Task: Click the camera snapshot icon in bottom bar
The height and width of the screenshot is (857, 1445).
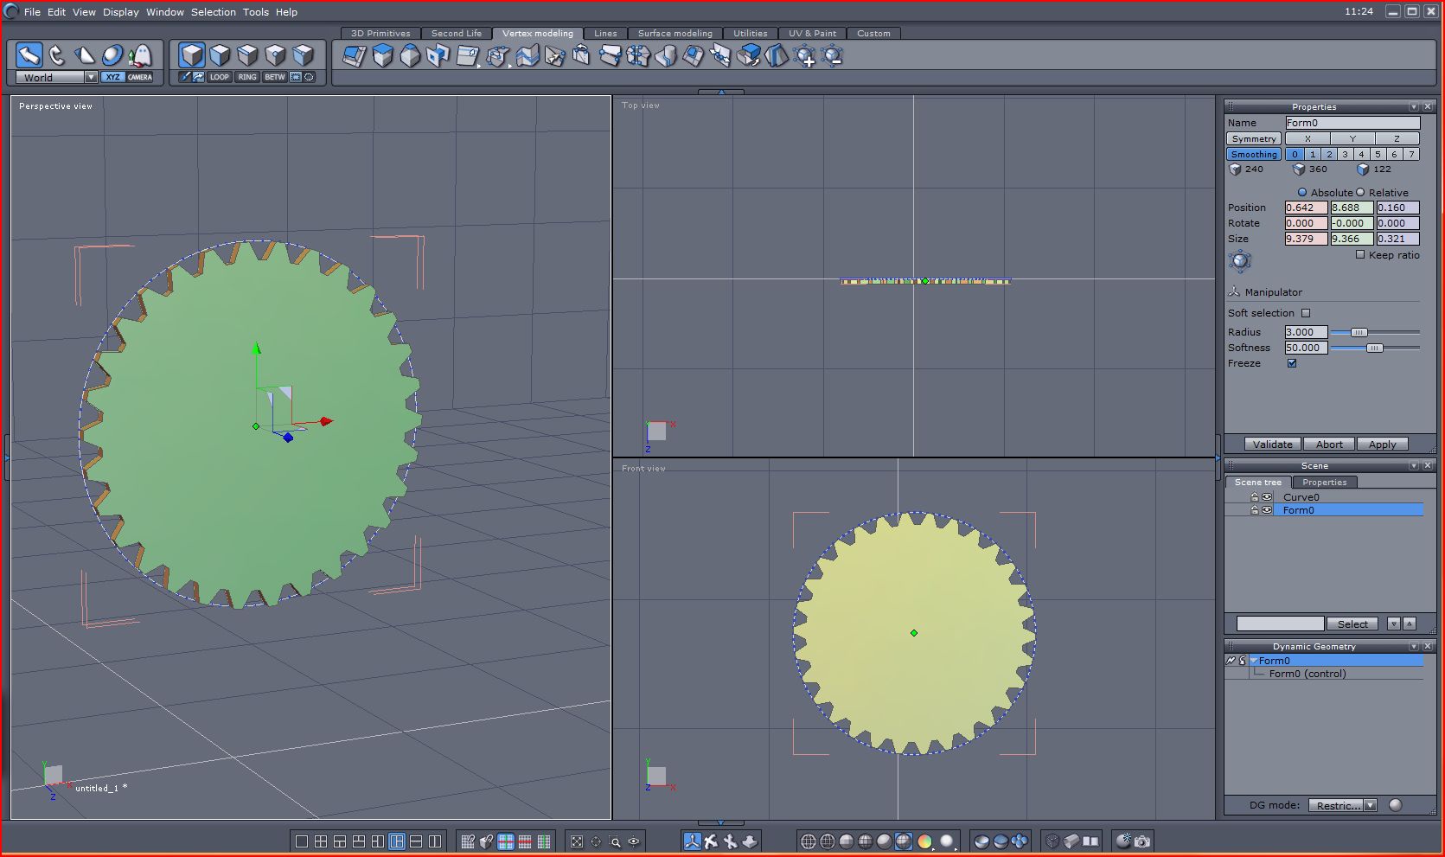Action: click(1142, 841)
